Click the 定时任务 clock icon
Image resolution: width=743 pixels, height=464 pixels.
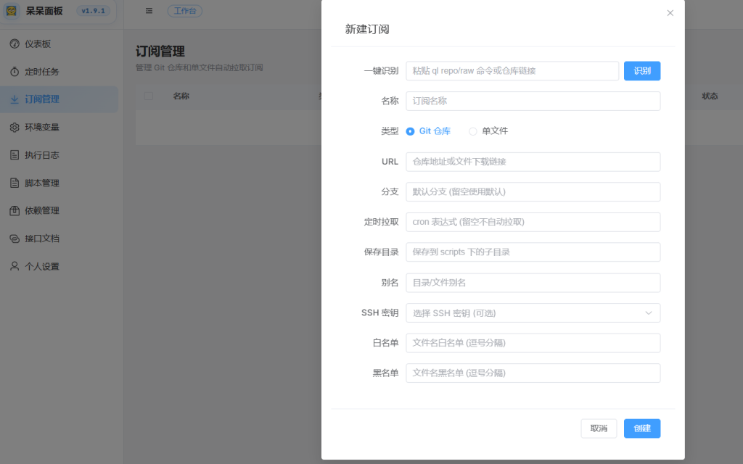point(15,72)
